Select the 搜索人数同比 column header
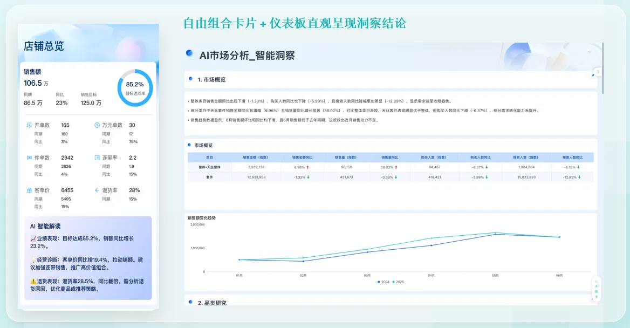This screenshot has width=630, height=328. tap(572, 157)
